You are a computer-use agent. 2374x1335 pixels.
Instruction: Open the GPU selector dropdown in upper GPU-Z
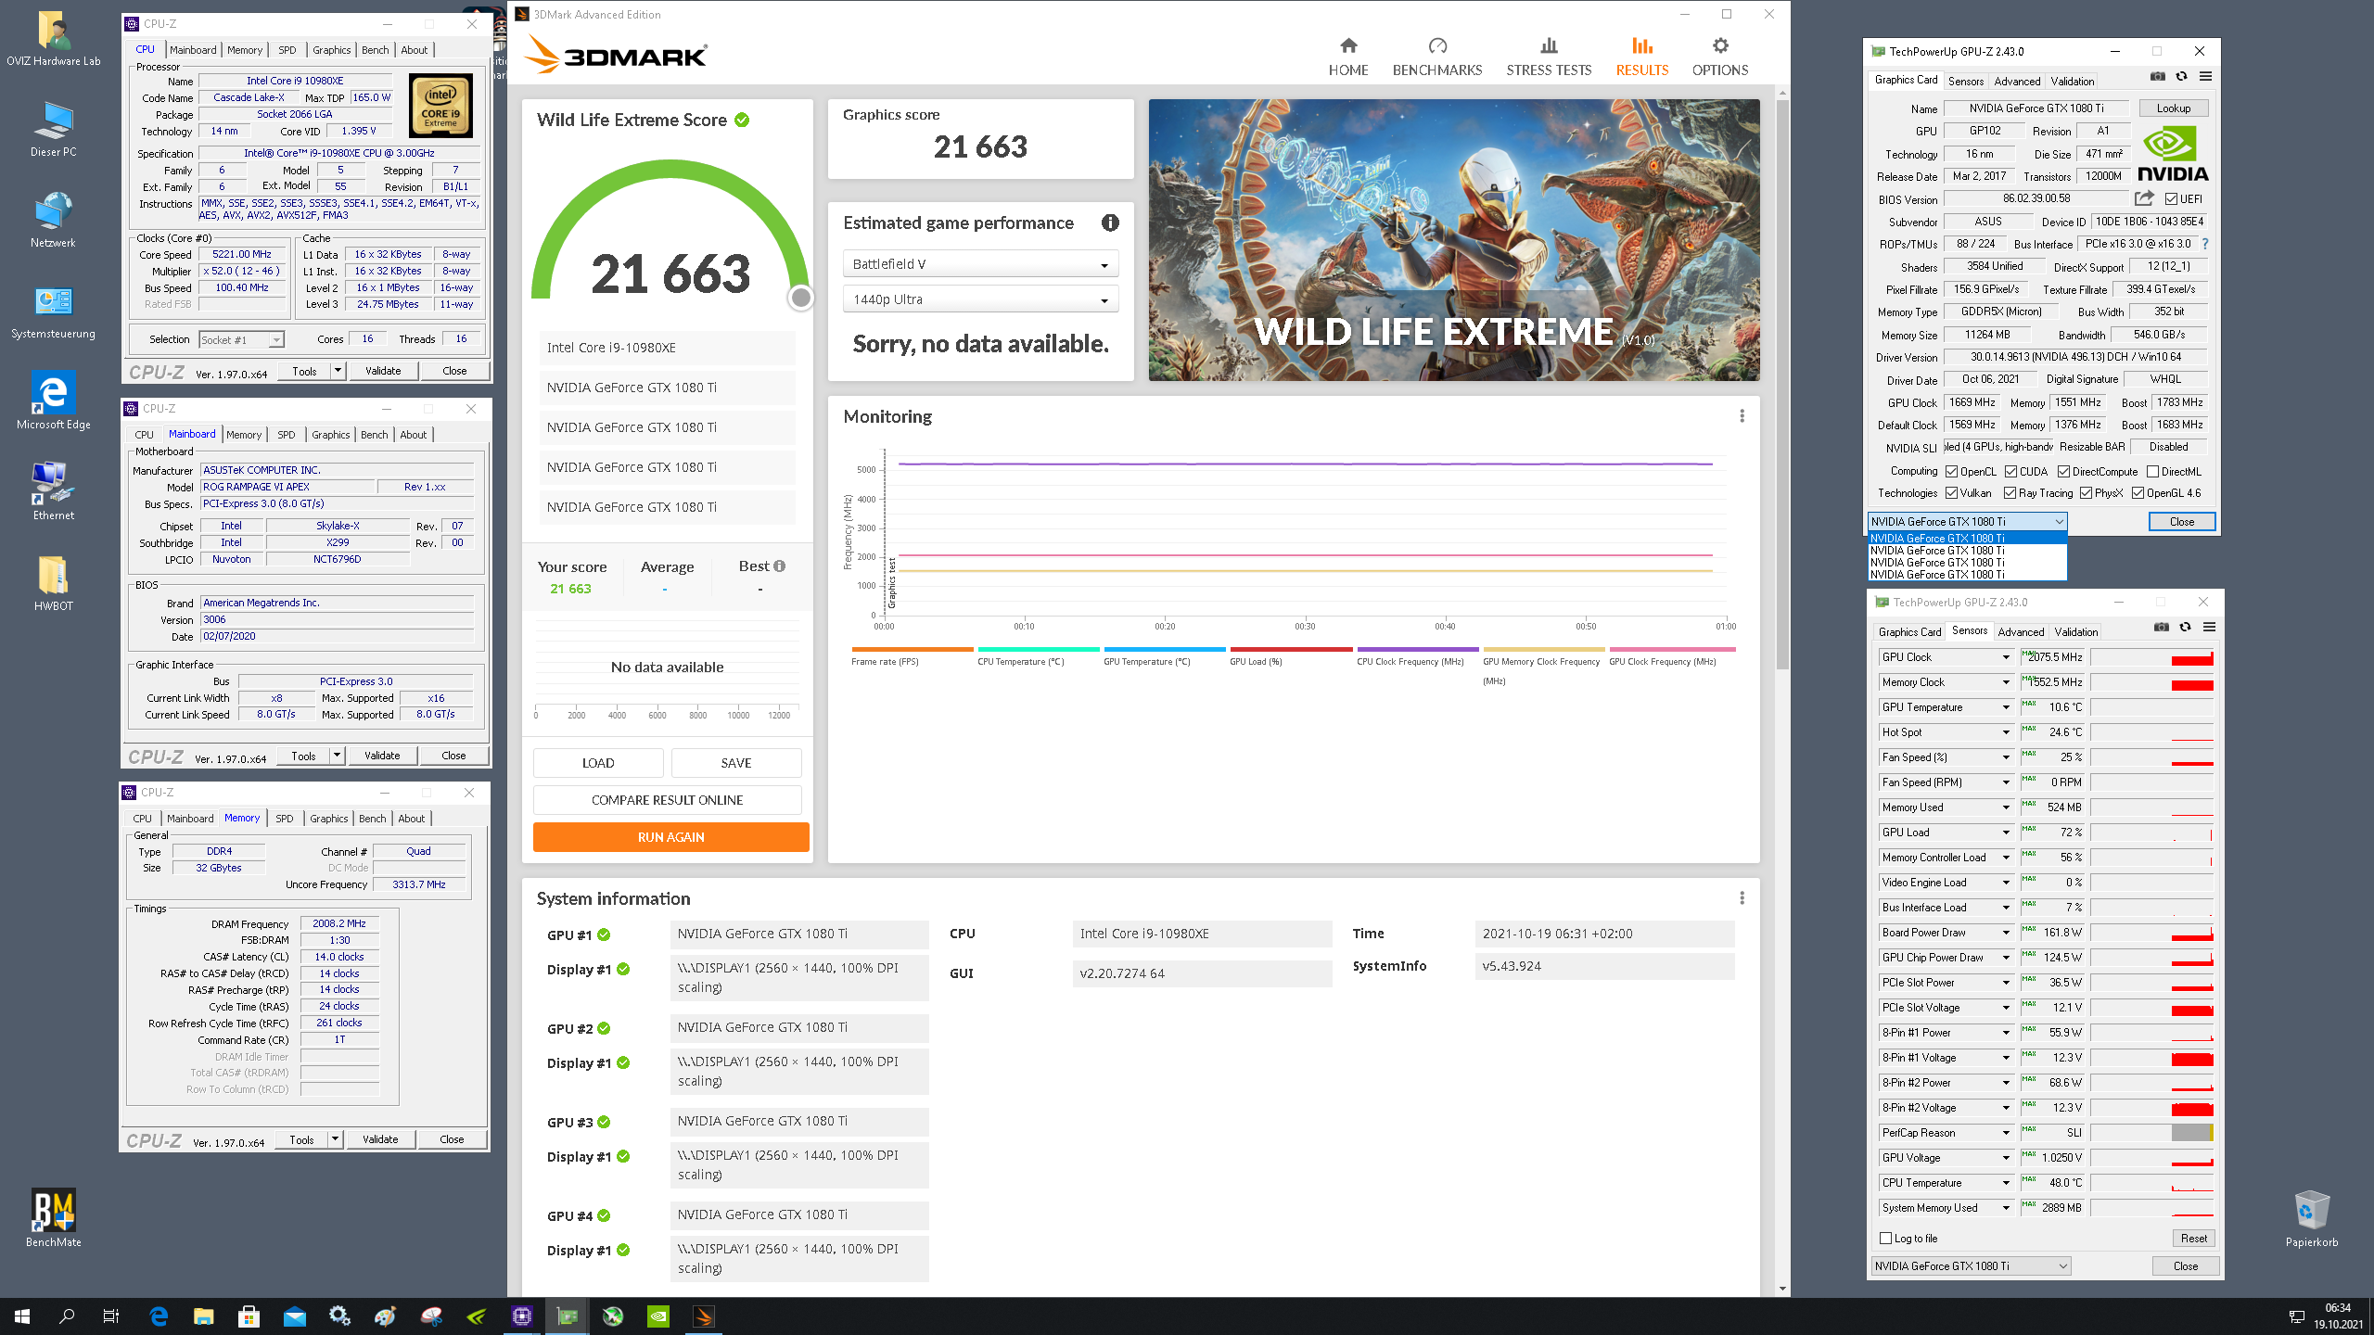(x=1967, y=521)
